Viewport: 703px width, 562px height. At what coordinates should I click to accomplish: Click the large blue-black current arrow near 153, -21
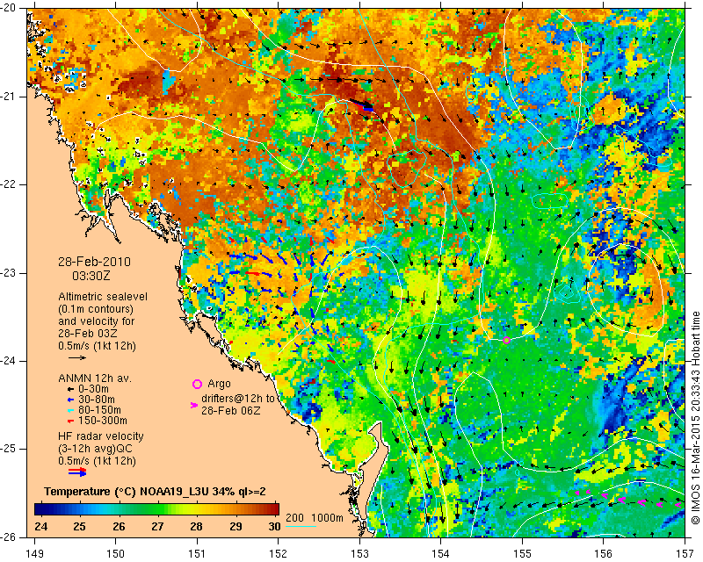click(x=362, y=105)
